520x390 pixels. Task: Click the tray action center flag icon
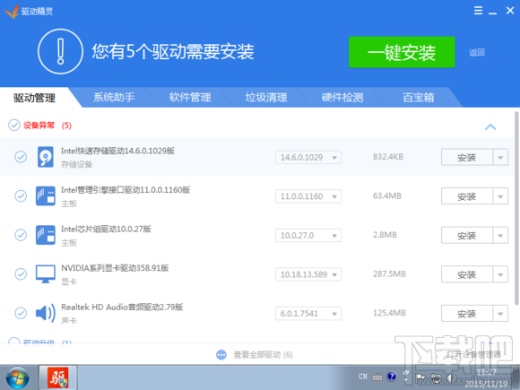point(420,377)
